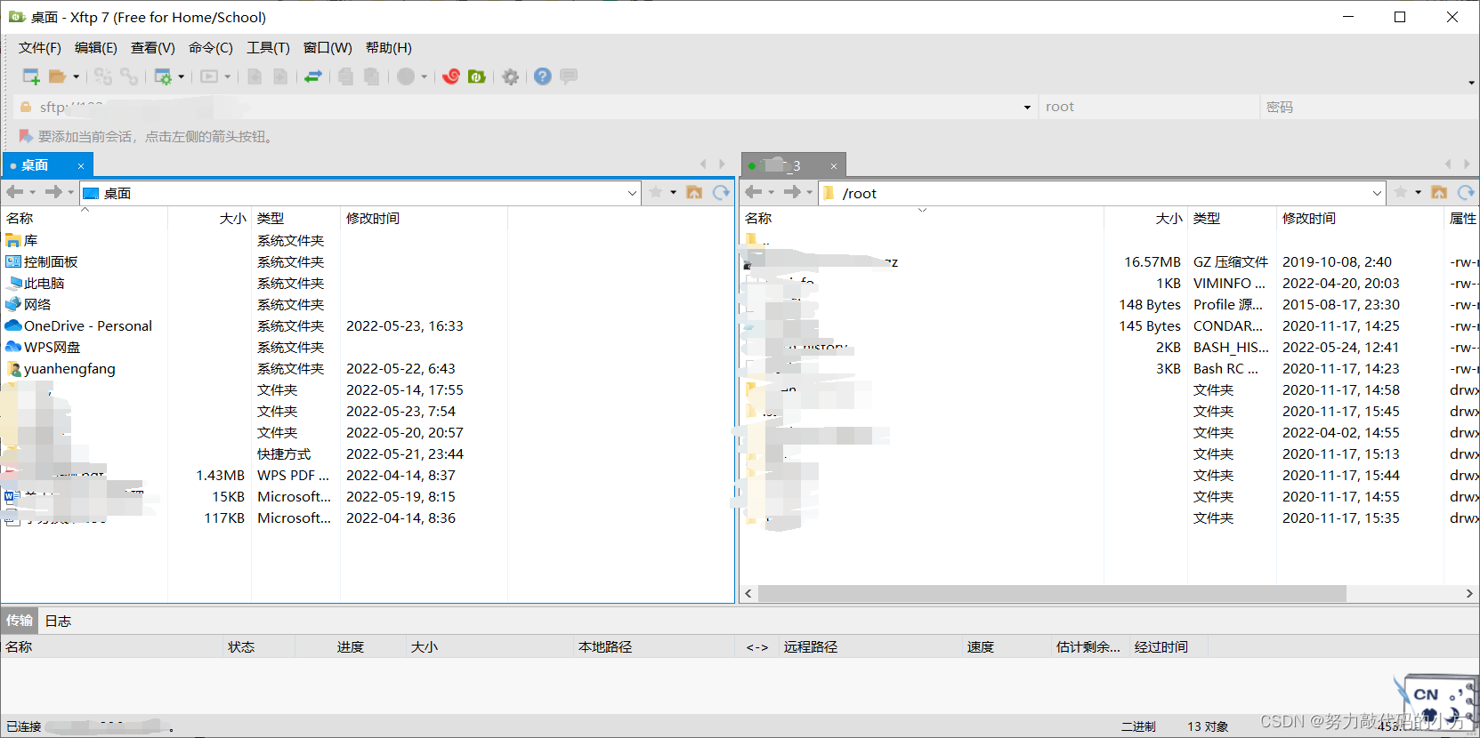Expand the new terminal dropdown arrow

click(x=228, y=76)
